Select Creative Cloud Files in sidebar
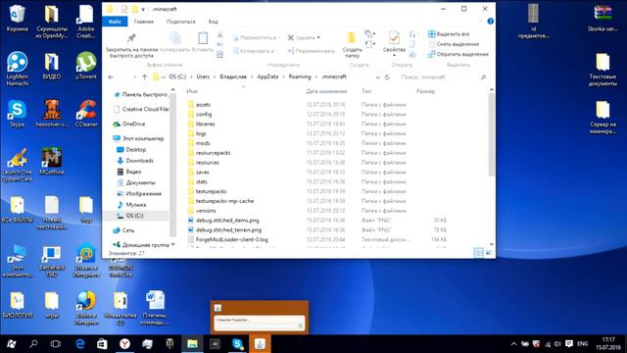This screenshot has height=353, width=627. click(141, 109)
